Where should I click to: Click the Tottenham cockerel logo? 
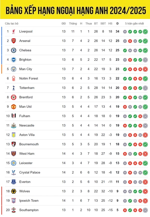point(13,88)
